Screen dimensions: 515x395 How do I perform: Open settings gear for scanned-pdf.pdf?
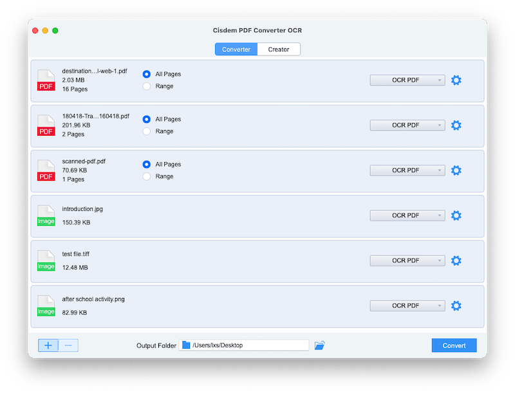pyautogui.click(x=456, y=170)
